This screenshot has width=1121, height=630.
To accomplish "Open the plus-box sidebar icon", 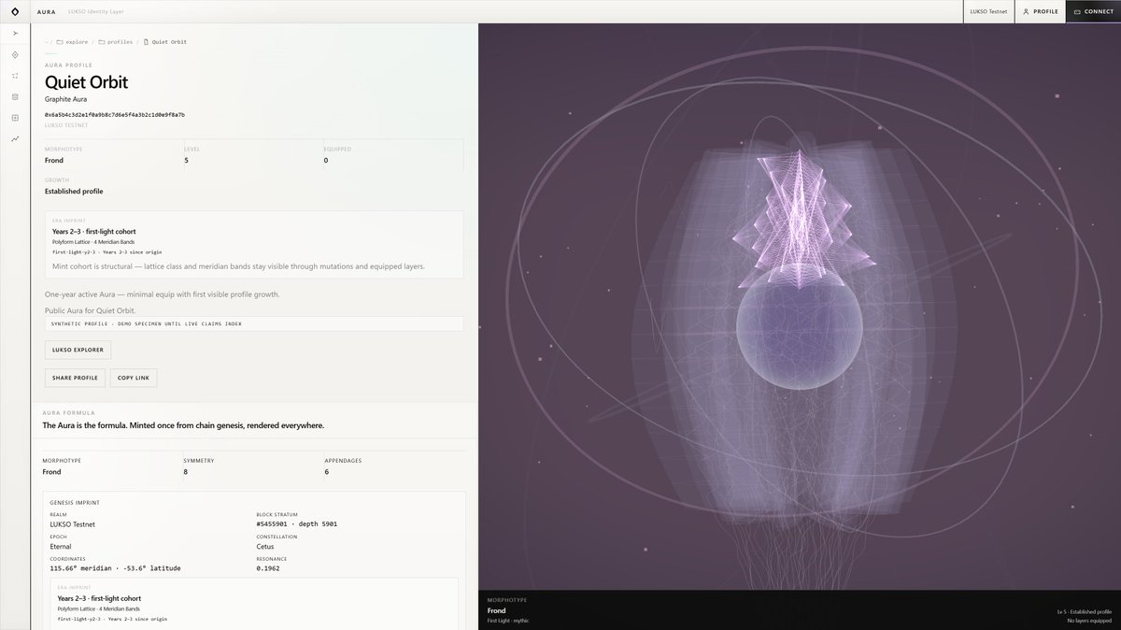I will coord(15,118).
